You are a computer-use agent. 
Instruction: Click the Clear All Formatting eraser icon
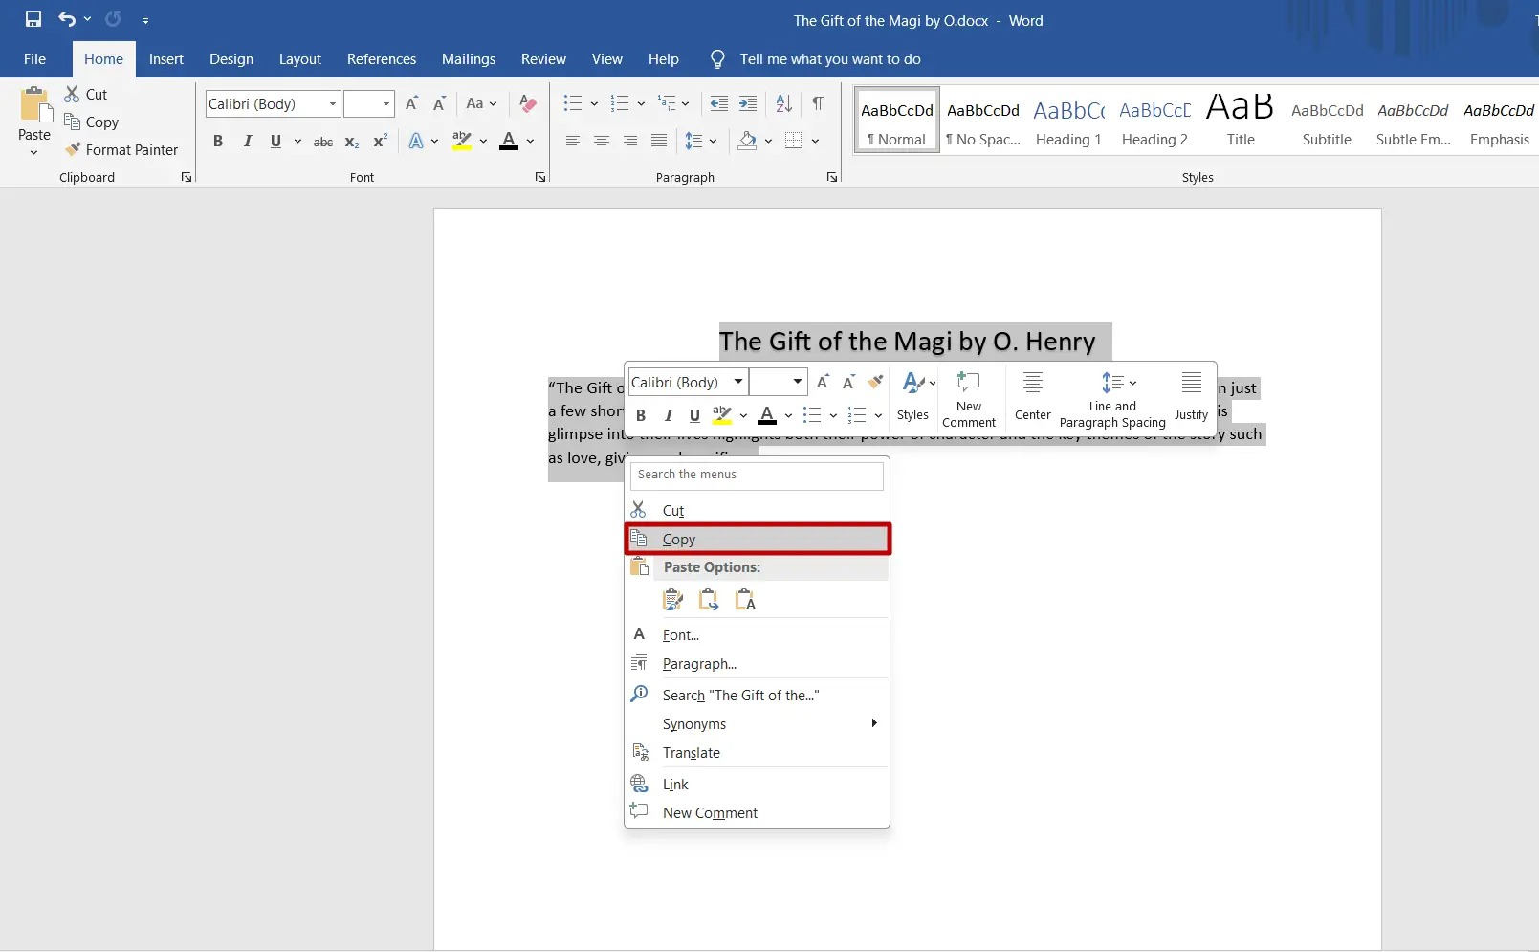(527, 103)
